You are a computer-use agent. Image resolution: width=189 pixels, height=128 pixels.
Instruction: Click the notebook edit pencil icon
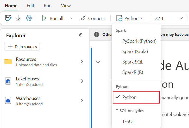(8, 18)
